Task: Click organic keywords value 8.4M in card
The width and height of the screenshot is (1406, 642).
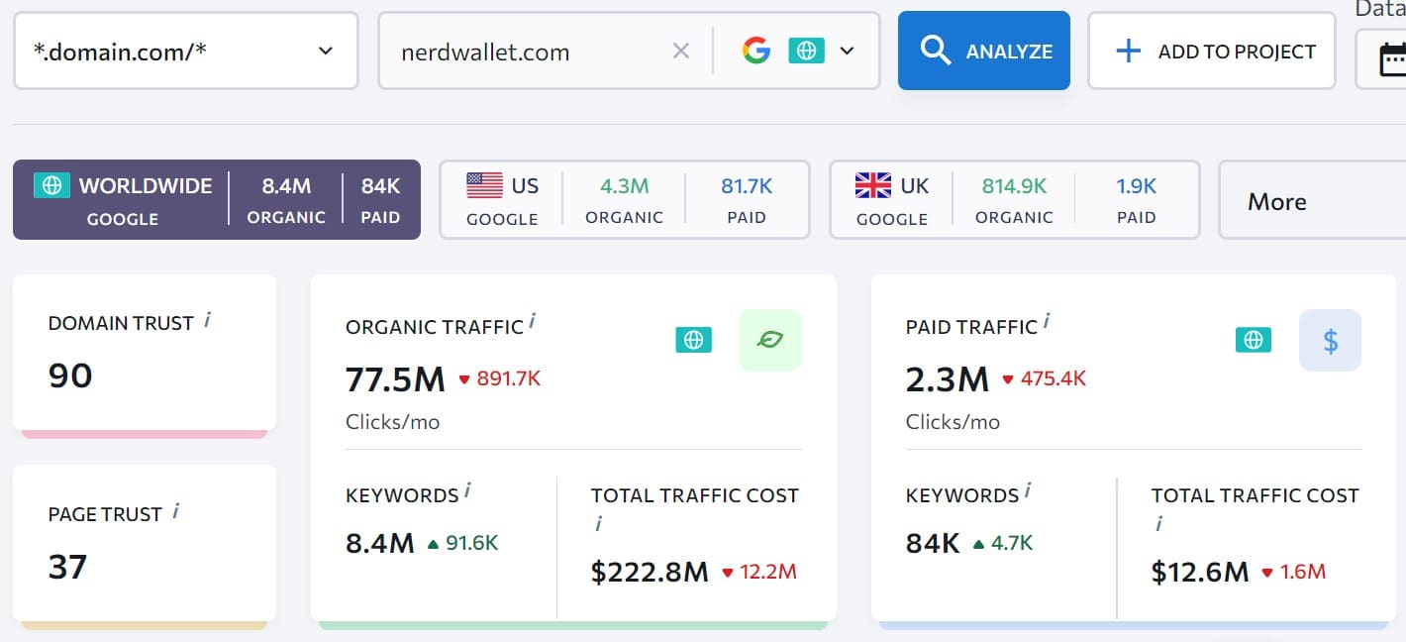Action: point(379,544)
